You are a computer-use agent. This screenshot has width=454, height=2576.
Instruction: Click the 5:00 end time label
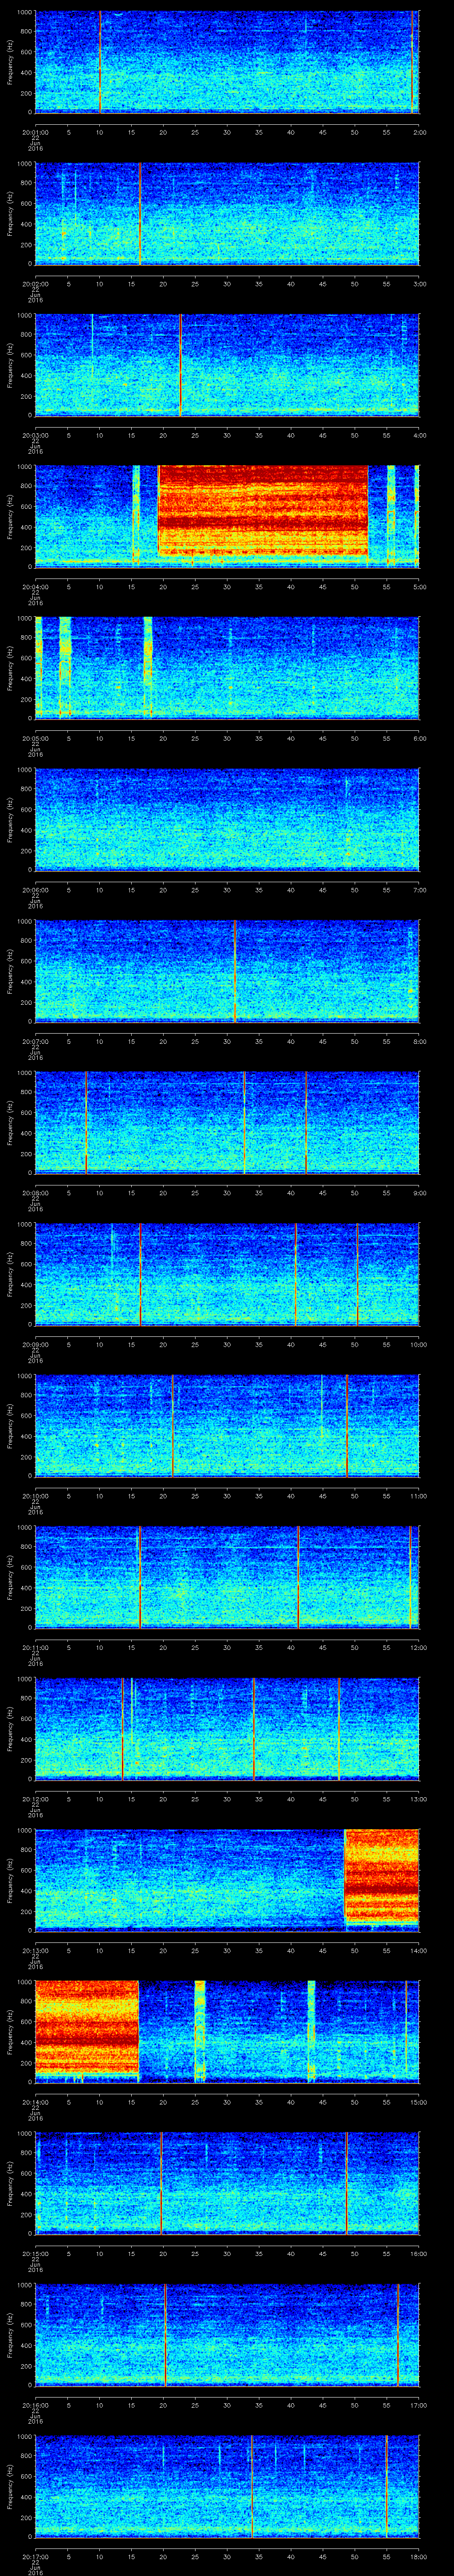[x=419, y=587]
